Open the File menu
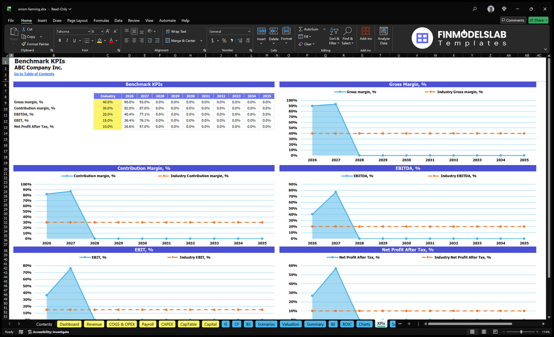This screenshot has width=554, height=337. (11, 20)
